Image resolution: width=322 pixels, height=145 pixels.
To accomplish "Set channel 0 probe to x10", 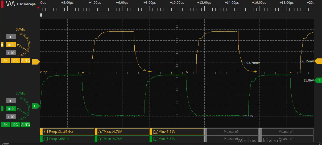I will click(x=11, y=45).
